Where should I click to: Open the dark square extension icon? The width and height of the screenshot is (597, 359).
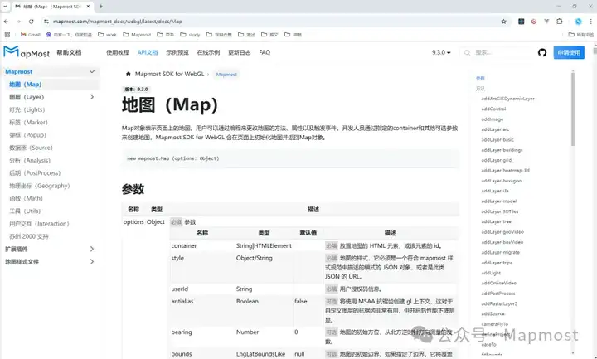point(522,22)
